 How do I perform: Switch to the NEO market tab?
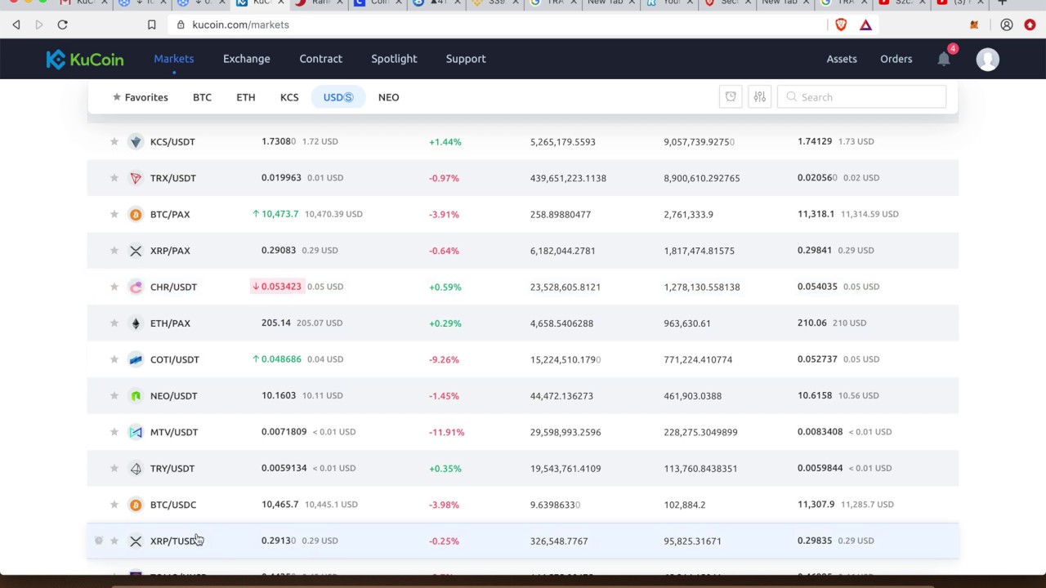389,97
